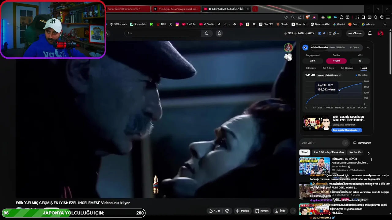392x220 pixels.
Task: Open Streamlabs bookmark
Action: (138, 24)
